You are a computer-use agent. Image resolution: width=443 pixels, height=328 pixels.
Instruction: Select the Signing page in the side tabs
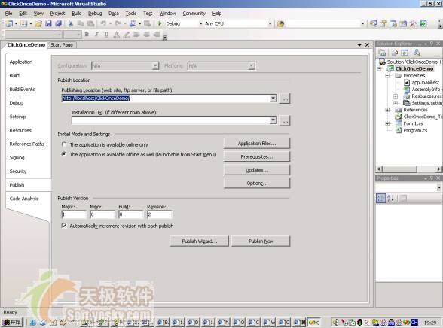pyautogui.click(x=17, y=158)
